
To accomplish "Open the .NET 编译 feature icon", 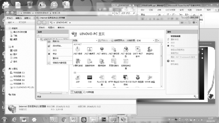I will pyautogui.click(x=78, y=51).
